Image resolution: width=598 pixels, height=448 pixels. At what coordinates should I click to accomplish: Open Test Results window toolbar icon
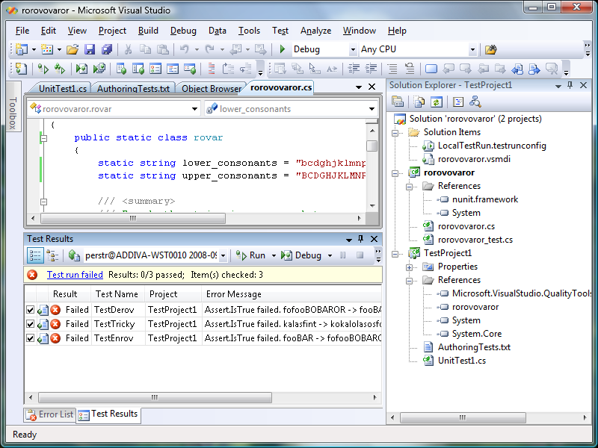coord(155,69)
